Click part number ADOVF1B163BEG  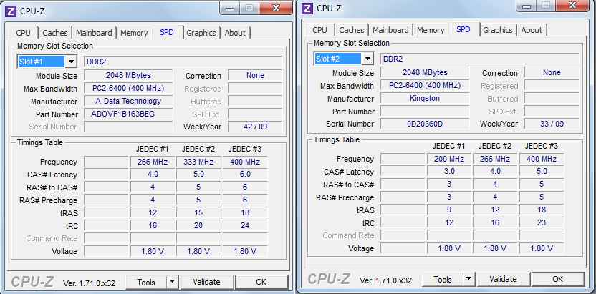coord(128,114)
